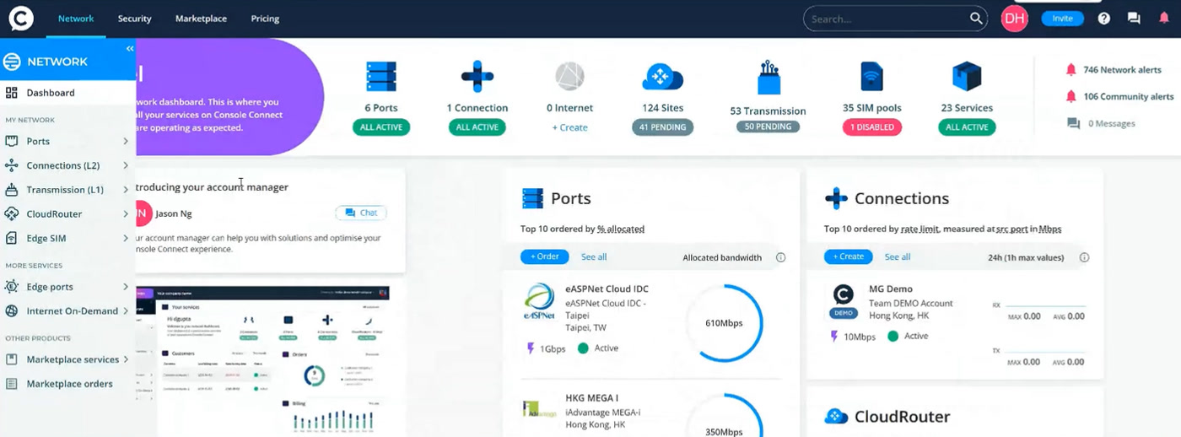Click the search magnifier icon

(x=976, y=18)
